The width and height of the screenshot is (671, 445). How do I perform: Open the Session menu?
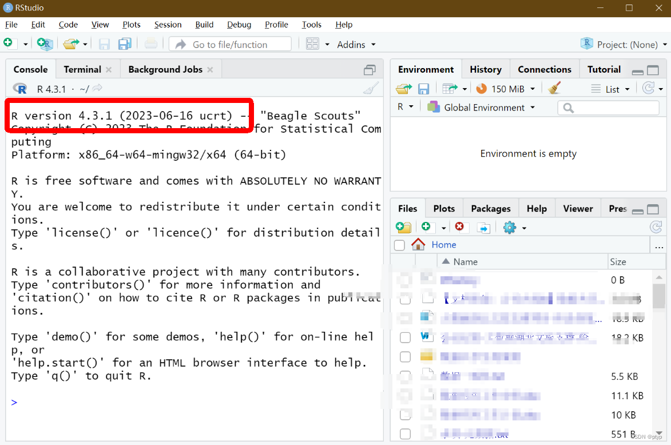click(168, 25)
